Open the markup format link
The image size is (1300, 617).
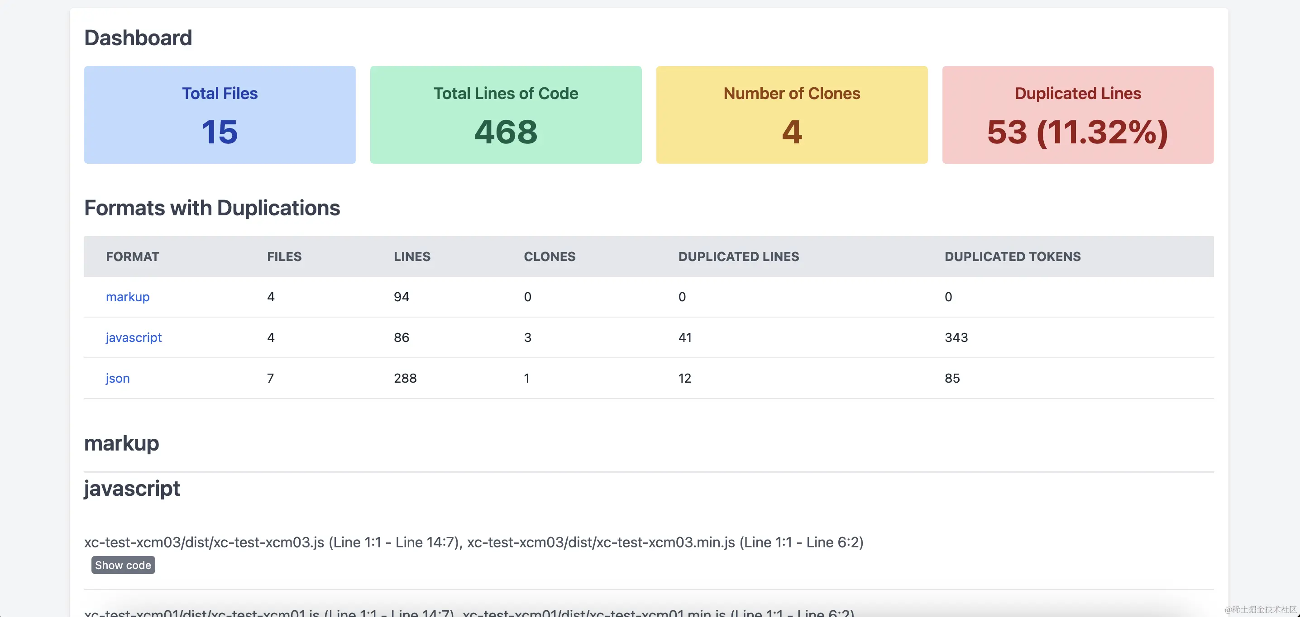[128, 297]
